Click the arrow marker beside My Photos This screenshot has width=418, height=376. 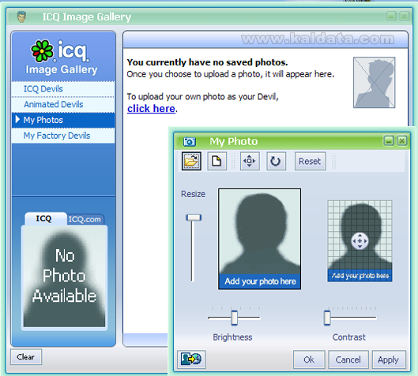(x=17, y=119)
